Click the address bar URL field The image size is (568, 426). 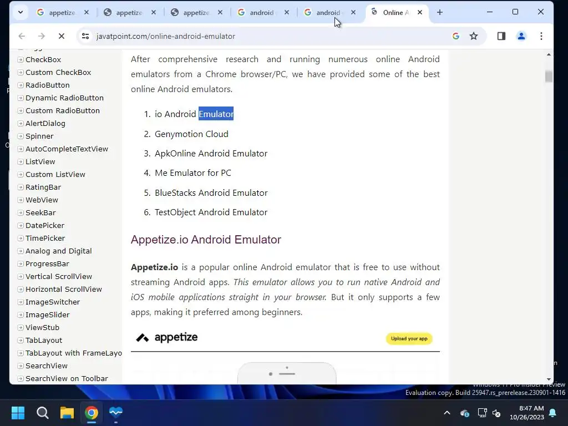268,36
